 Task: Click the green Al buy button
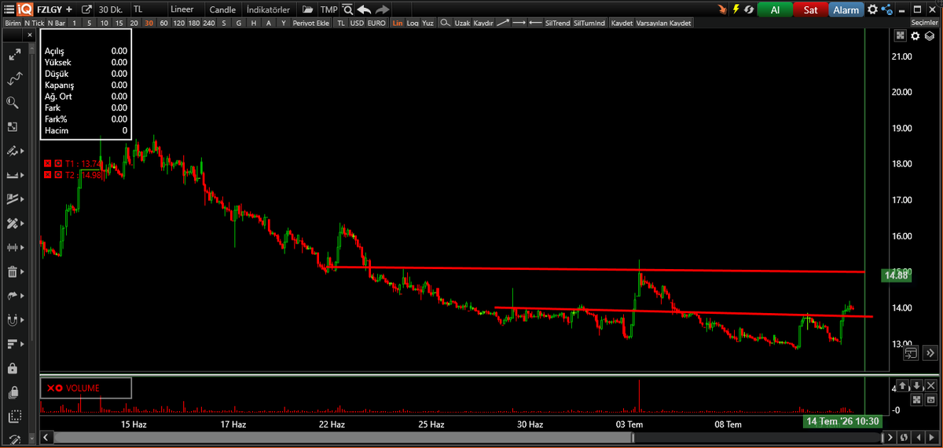point(775,9)
